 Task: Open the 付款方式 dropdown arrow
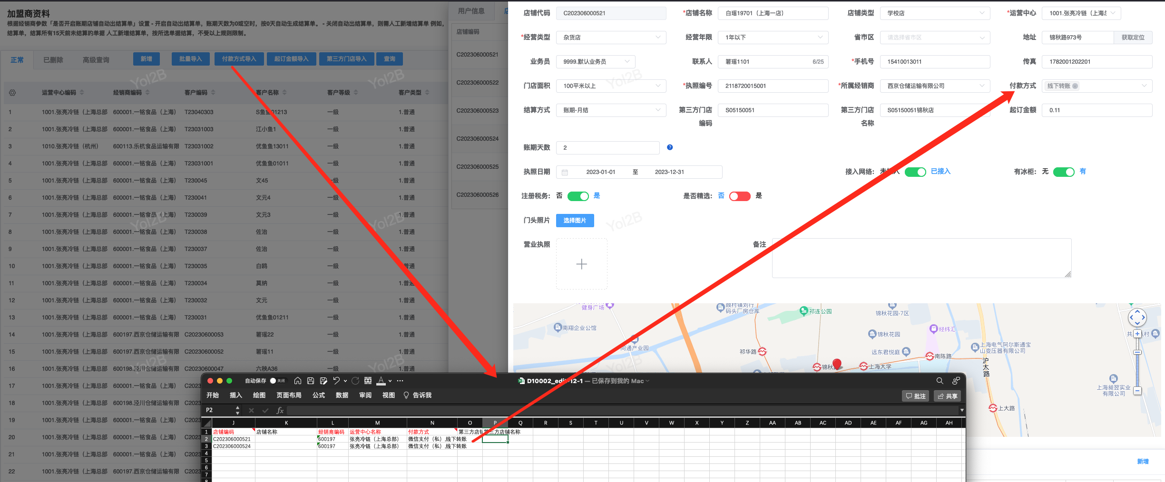(1144, 86)
